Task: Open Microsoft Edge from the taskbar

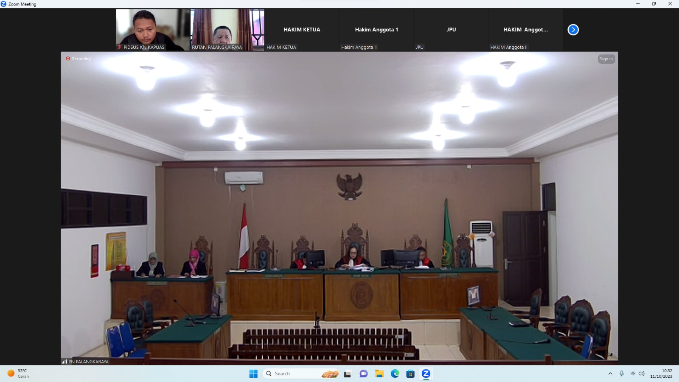Action: [395, 374]
